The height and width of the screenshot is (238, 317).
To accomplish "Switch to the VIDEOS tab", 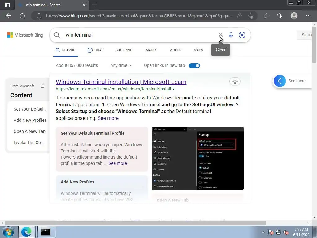I will pyautogui.click(x=175, y=50).
